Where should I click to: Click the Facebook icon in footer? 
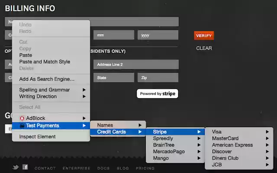(25, 167)
